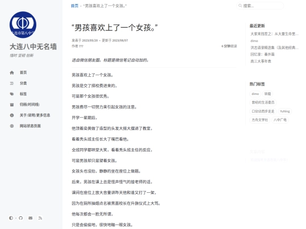Toggle dark mode half-circle icon
Viewport: 306px width, 229px height.
pos(11,218)
